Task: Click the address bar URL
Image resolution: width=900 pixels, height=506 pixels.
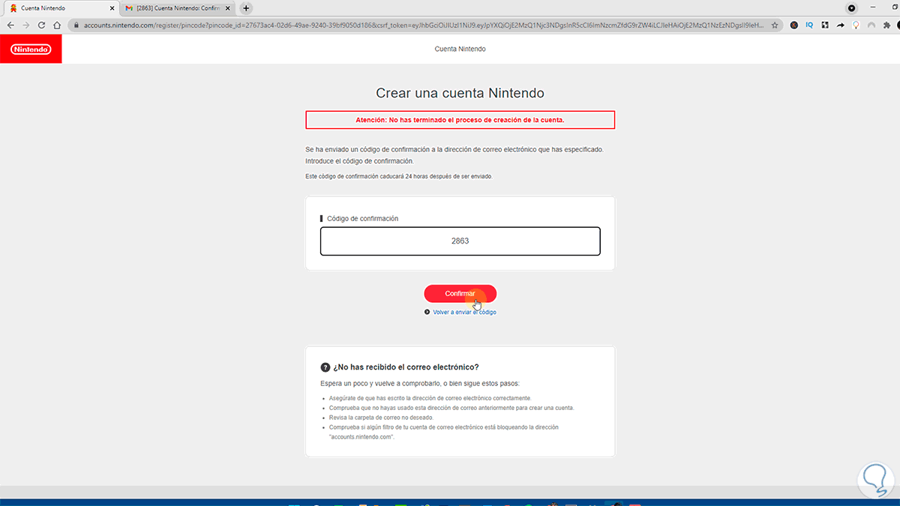Action: pyautogui.click(x=424, y=25)
